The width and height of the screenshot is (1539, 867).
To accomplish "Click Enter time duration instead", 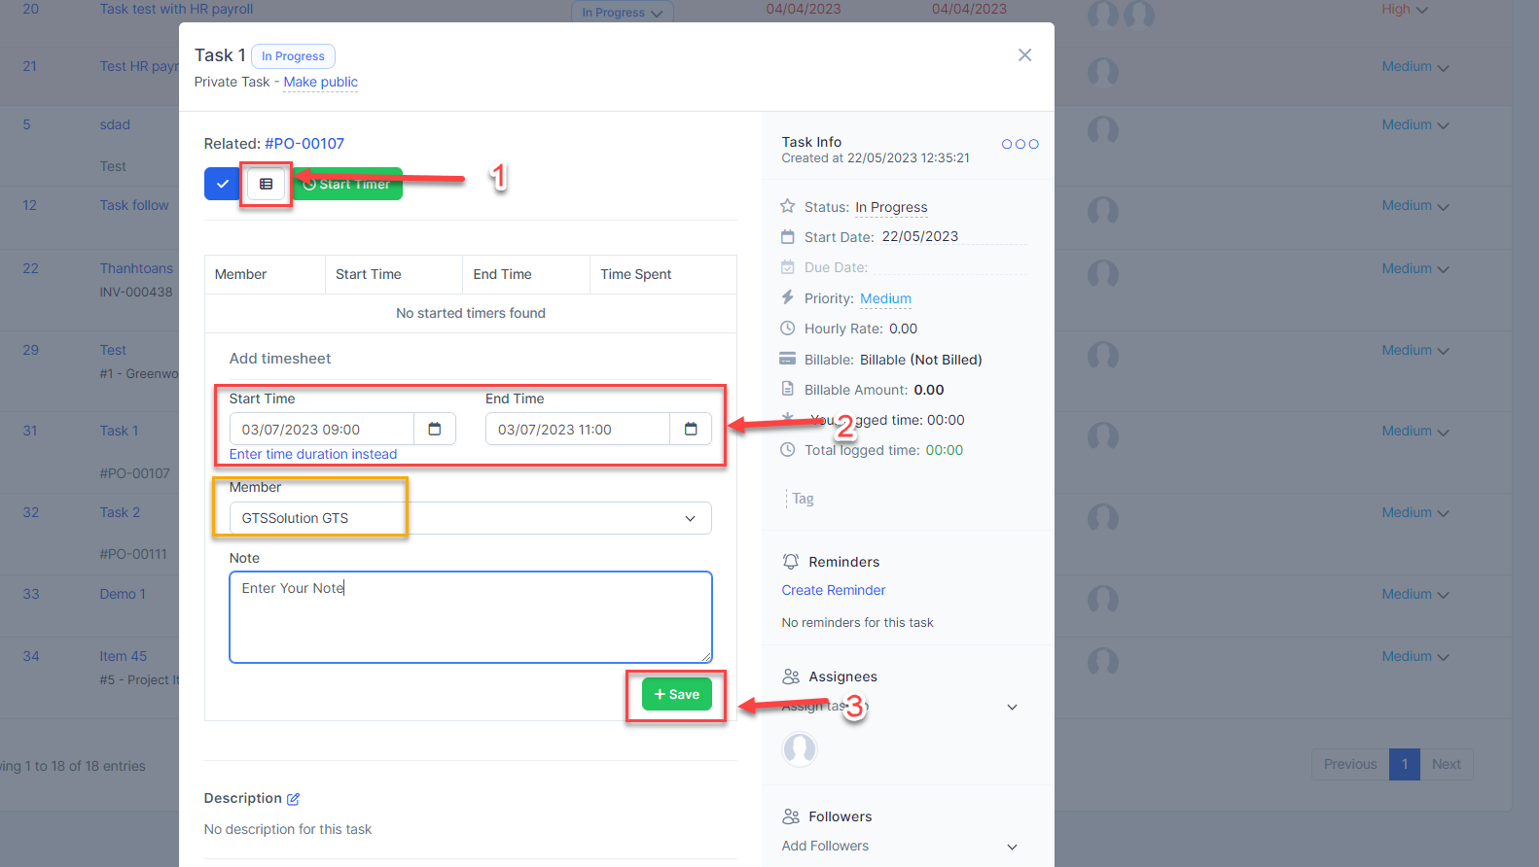I will (x=313, y=454).
